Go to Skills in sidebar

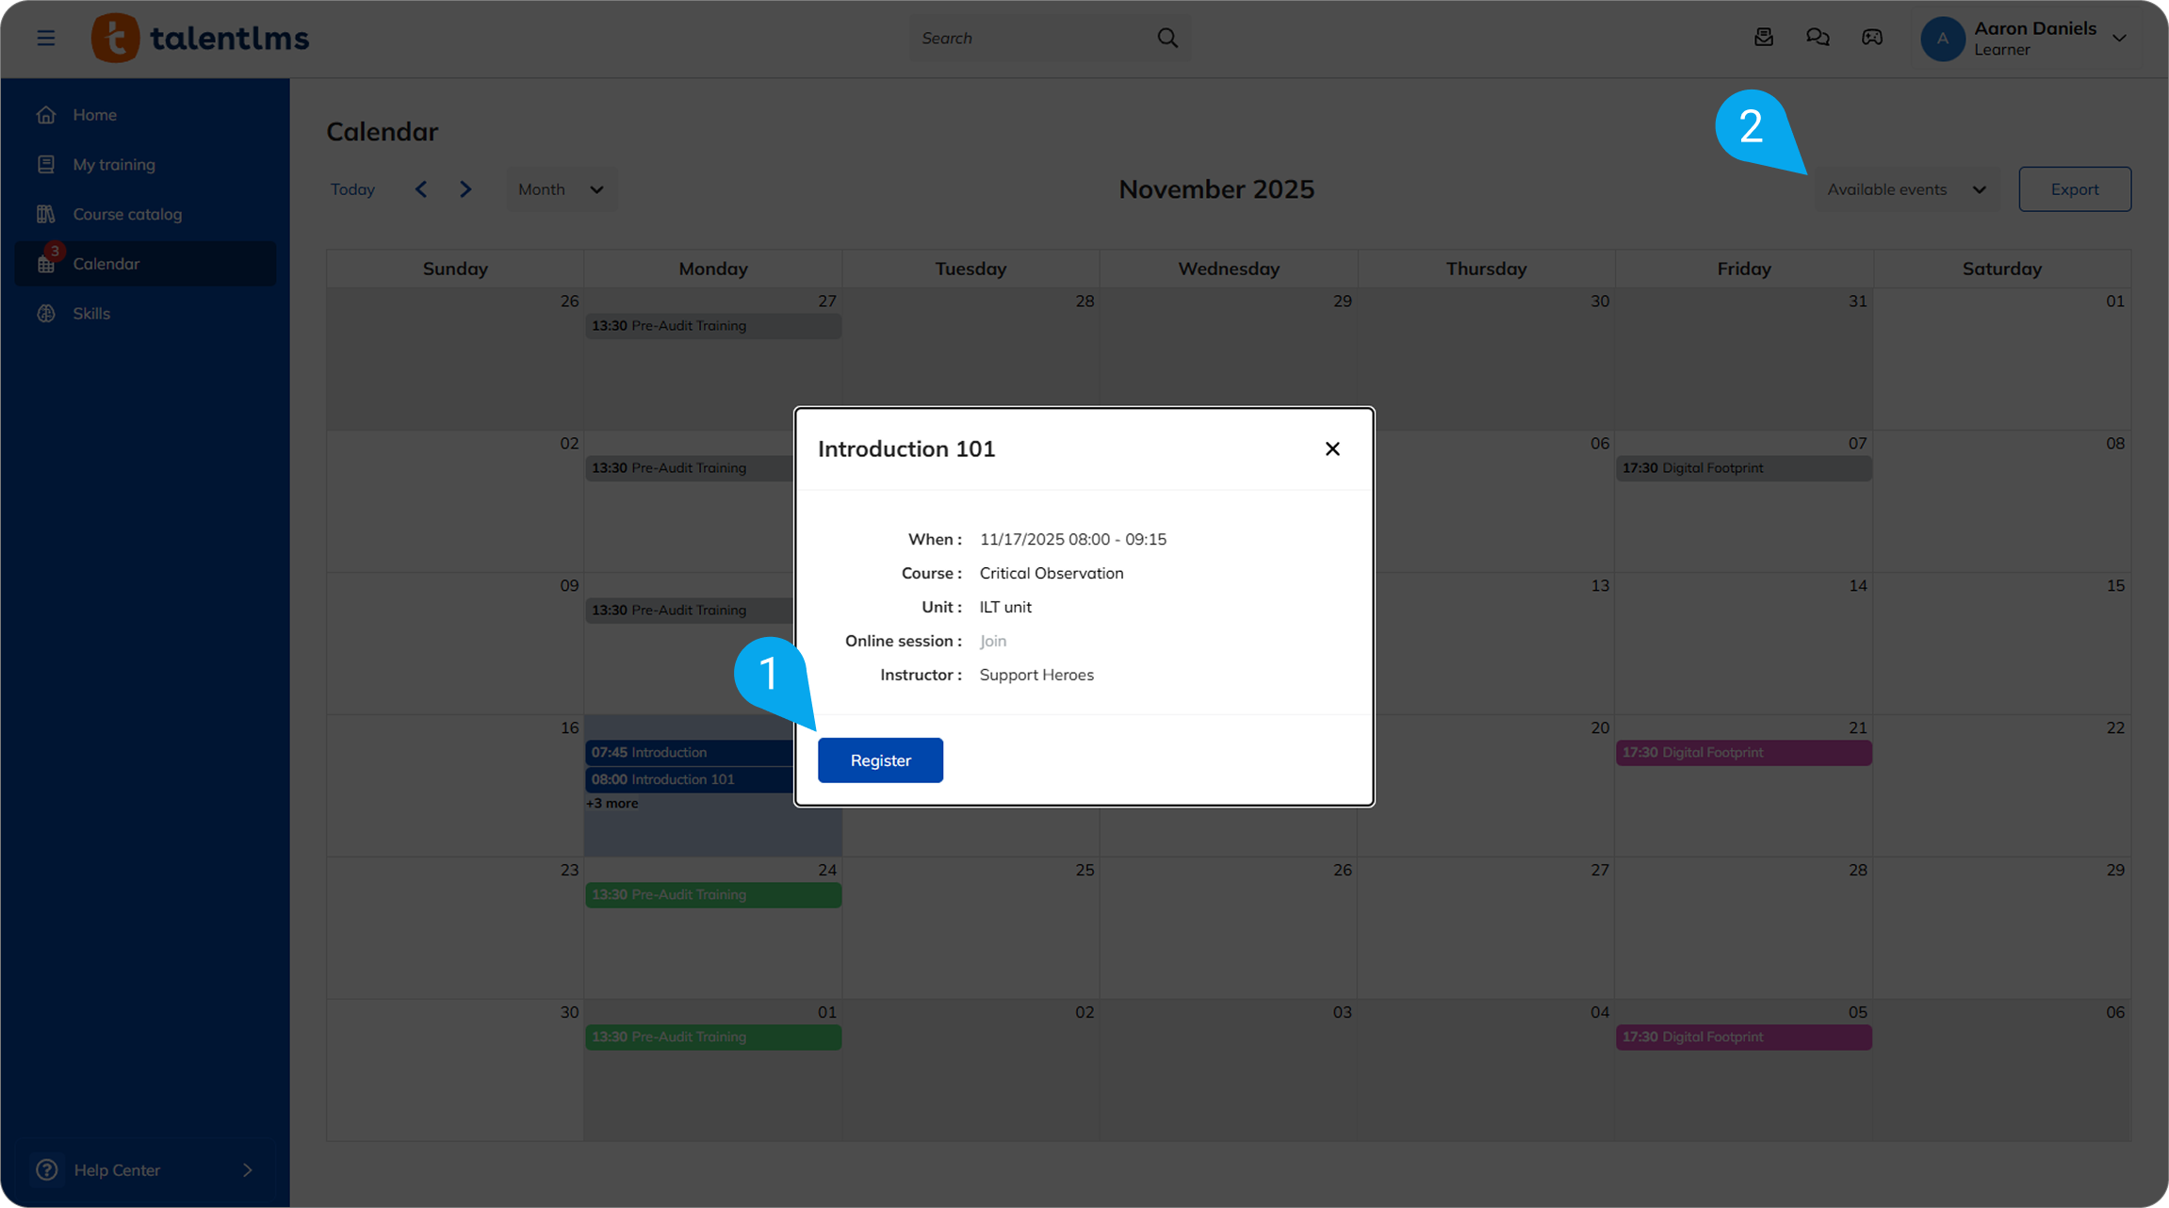91,313
